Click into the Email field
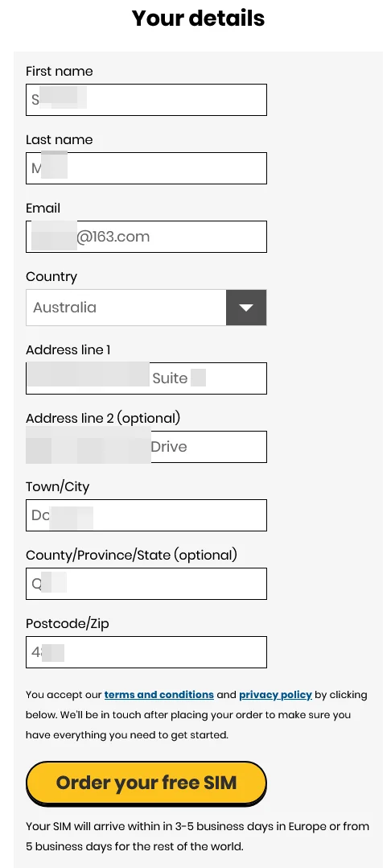This screenshot has width=391, height=868. [x=146, y=237]
